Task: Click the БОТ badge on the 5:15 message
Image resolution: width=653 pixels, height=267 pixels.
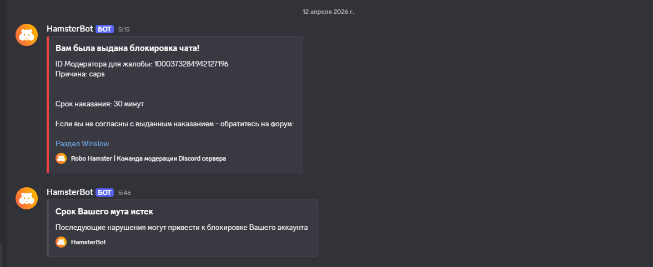Action: [x=104, y=29]
